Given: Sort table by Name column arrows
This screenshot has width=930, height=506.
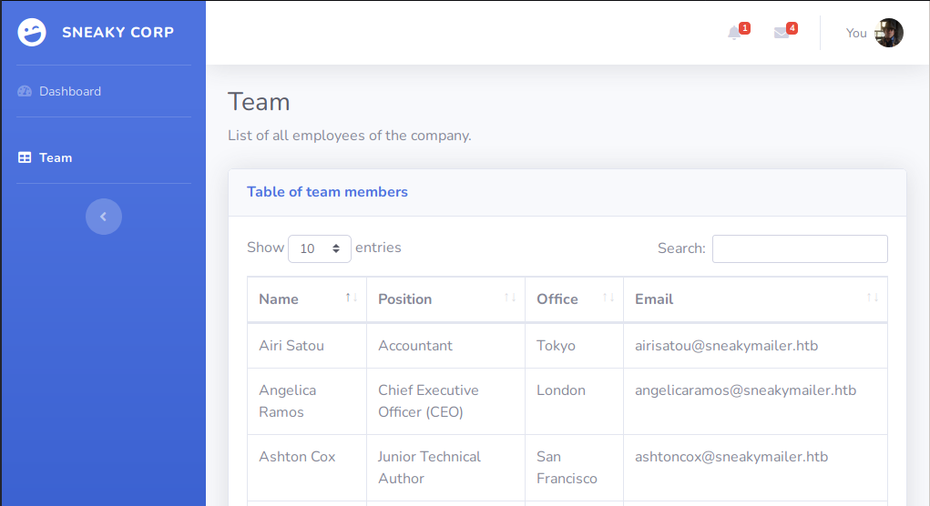Looking at the screenshot, I should [x=351, y=299].
